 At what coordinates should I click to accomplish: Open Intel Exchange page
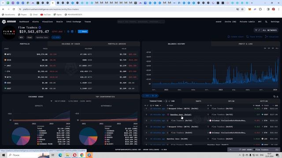[x=74, y=22]
